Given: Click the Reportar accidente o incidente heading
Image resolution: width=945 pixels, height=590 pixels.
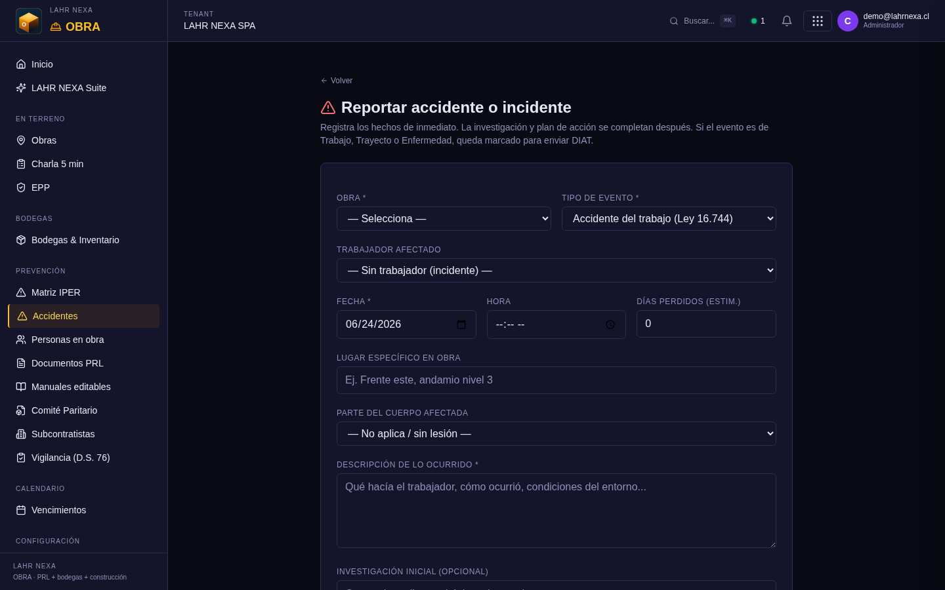Looking at the screenshot, I should 456,108.
